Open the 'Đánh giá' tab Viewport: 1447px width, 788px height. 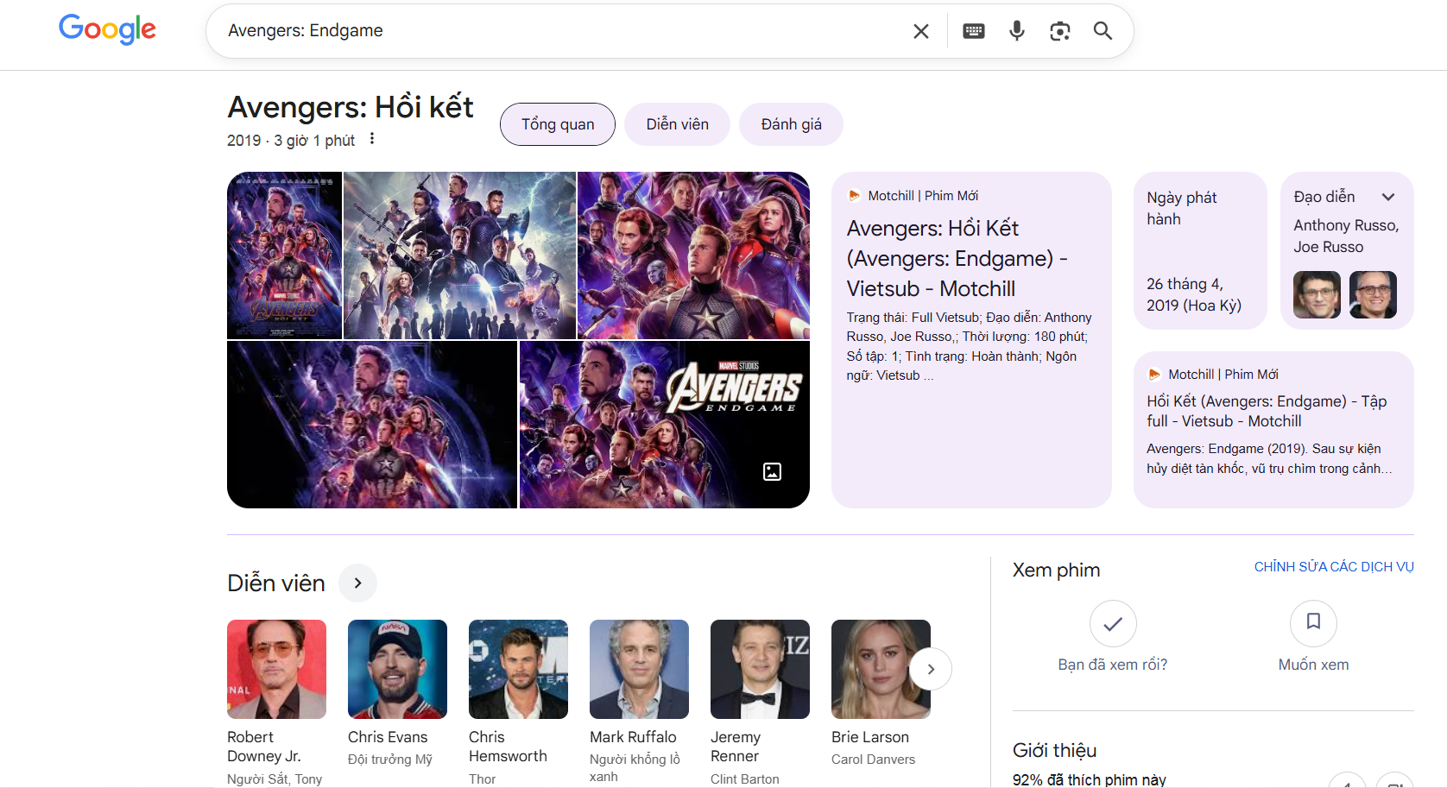(x=790, y=123)
